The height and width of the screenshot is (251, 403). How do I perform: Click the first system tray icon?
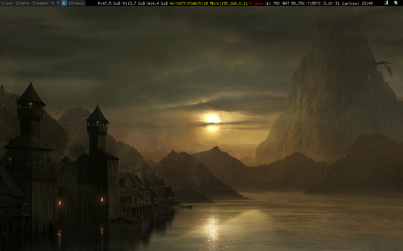tap(386, 3)
